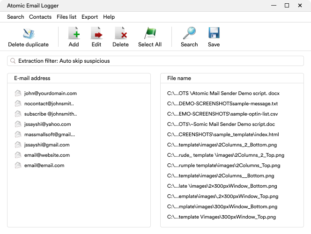The height and width of the screenshot is (234, 311).
Task: Click the Delete duplicate toolbar icon
Action: [x=29, y=34]
